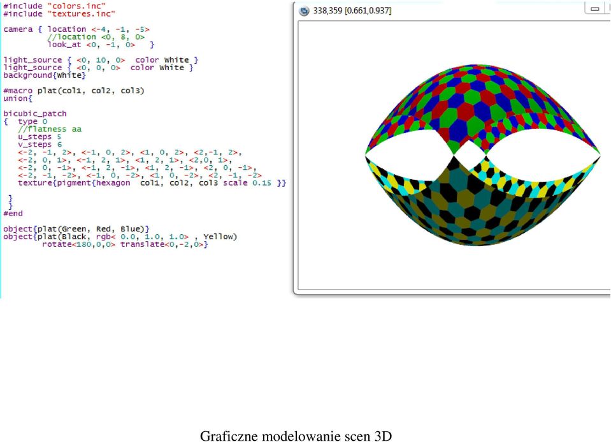This screenshot has height=442, width=611.
Task: Click the look_at <0, -1, 0> line
Action: [101, 45]
